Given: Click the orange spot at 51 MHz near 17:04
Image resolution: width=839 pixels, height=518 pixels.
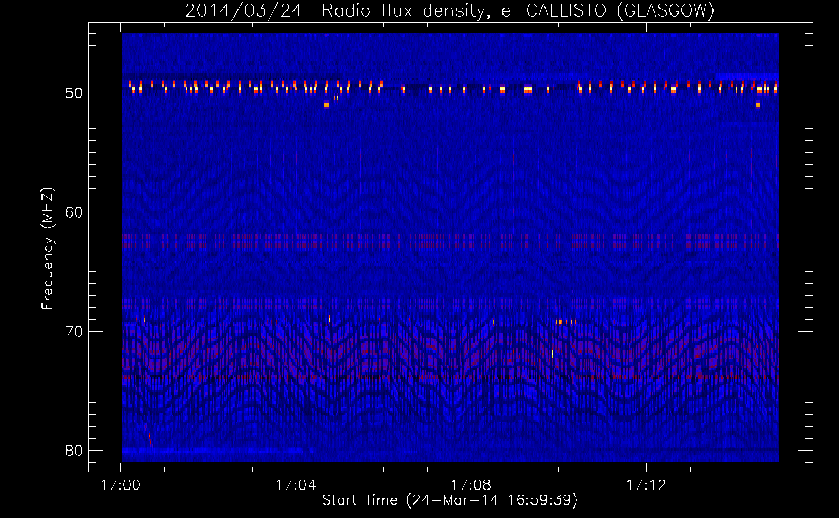Looking at the screenshot, I should point(326,105).
